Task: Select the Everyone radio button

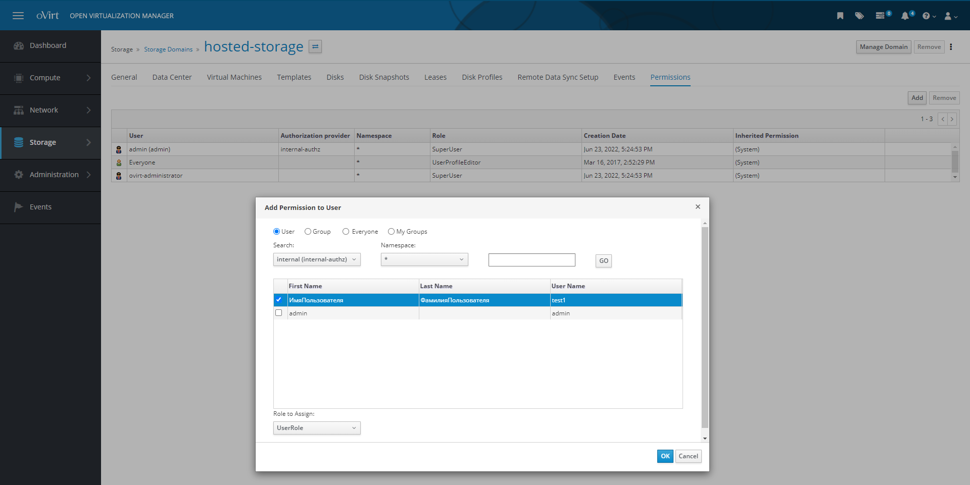Action: tap(346, 232)
